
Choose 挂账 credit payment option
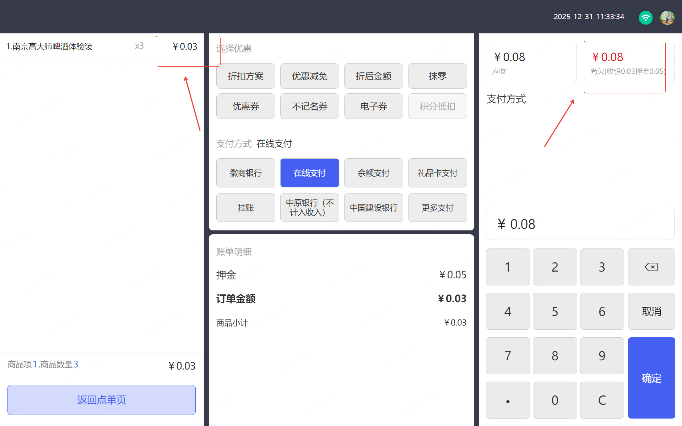coord(245,208)
